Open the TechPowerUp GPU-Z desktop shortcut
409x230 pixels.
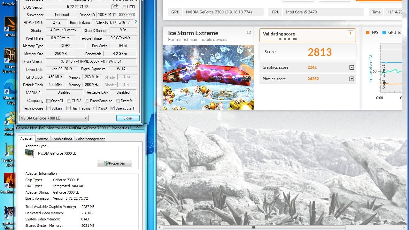coord(9,153)
